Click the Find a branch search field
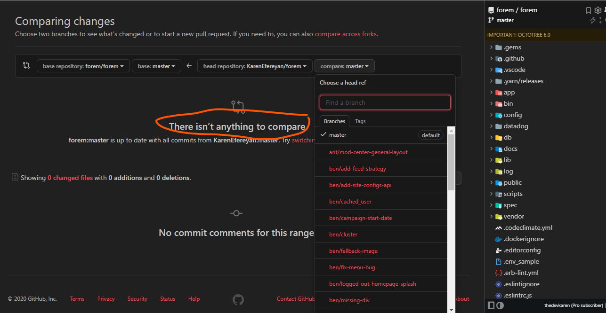The width and height of the screenshot is (606, 313). (x=385, y=102)
